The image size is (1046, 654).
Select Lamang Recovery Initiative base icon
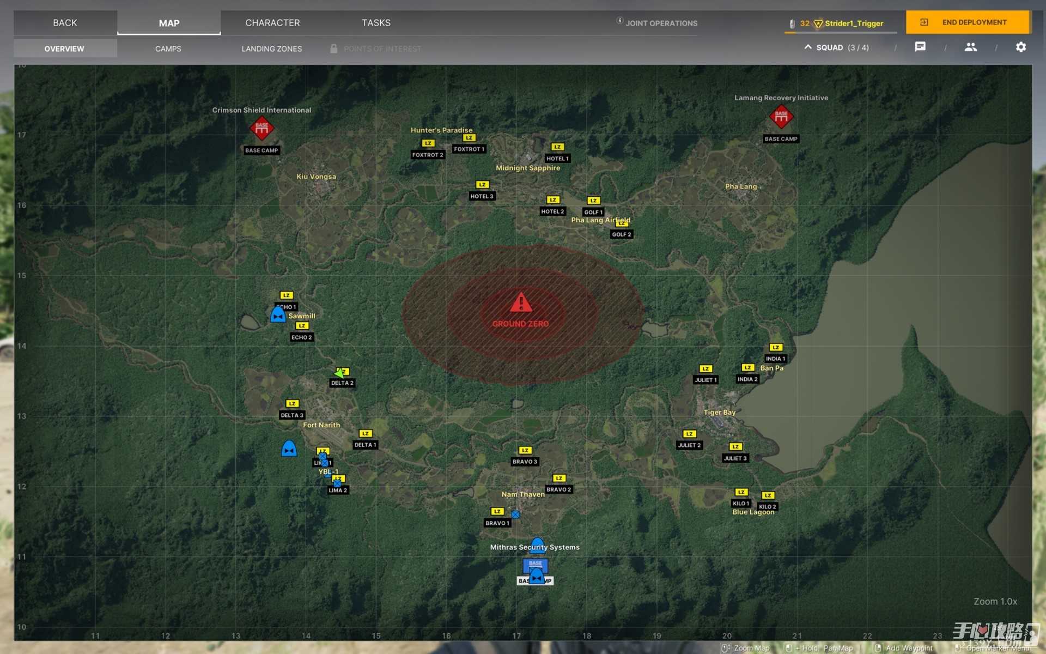click(781, 116)
